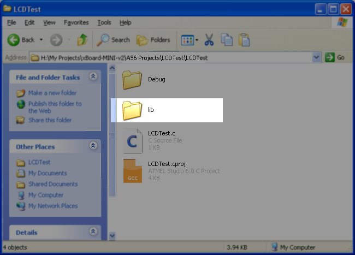The height and width of the screenshot is (255, 355).
Task: Click the My Network Places icon
Action: tap(21, 206)
